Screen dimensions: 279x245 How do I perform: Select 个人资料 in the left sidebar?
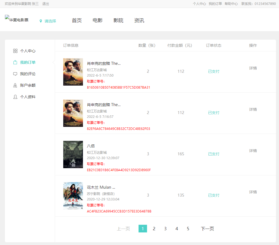point(28,97)
